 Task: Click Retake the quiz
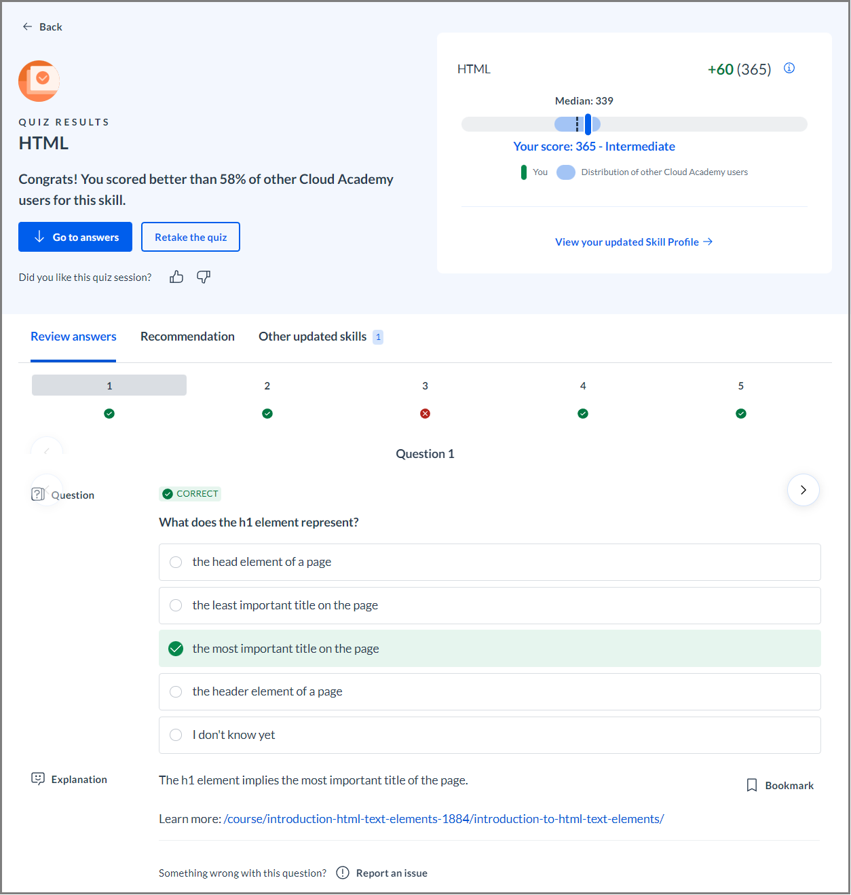click(191, 237)
